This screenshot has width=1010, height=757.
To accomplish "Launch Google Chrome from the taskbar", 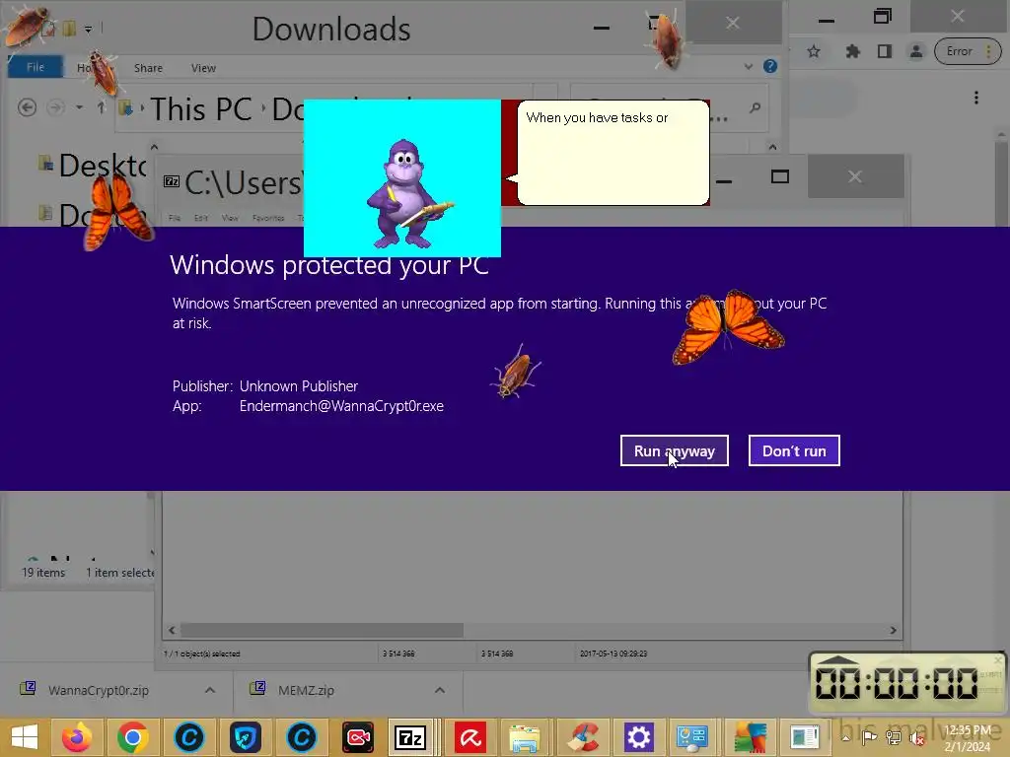I will pyautogui.click(x=133, y=737).
